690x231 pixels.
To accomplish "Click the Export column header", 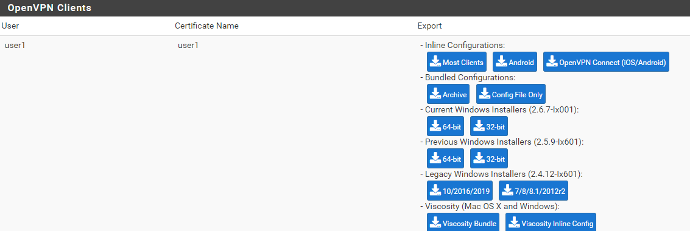I will click(429, 26).
